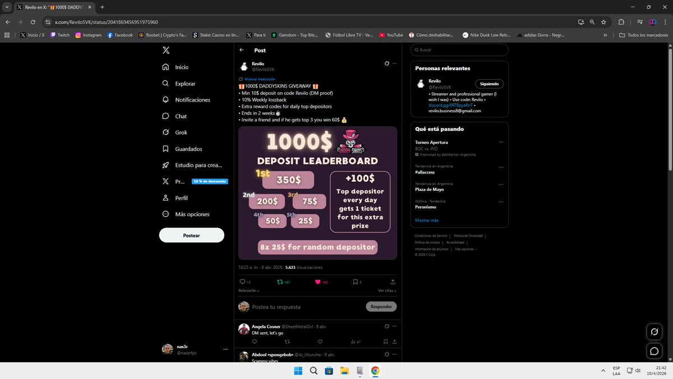Click the Buscar search field
The height and width of the screenshot is (379, 673).
(459, 50)
